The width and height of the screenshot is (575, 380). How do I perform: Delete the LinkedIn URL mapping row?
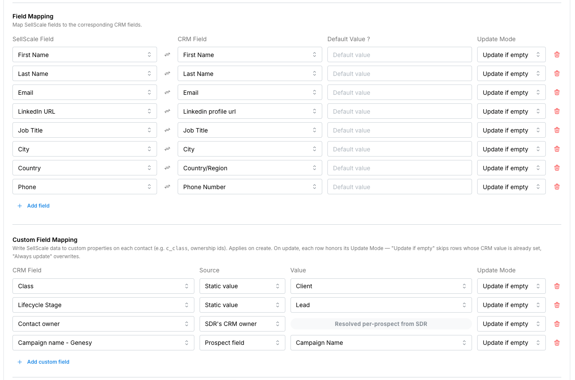tap(557, 111)
